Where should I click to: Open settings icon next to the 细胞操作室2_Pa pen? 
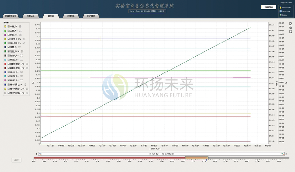click(x=27, y=68)
